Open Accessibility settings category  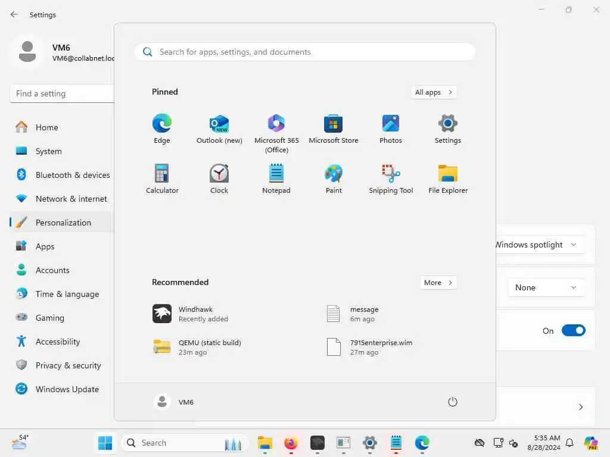61,342
